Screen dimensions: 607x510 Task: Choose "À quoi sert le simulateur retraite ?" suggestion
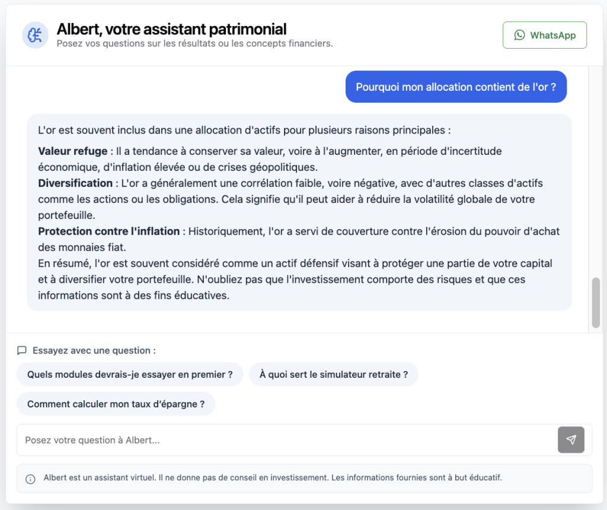click(333, 374)
